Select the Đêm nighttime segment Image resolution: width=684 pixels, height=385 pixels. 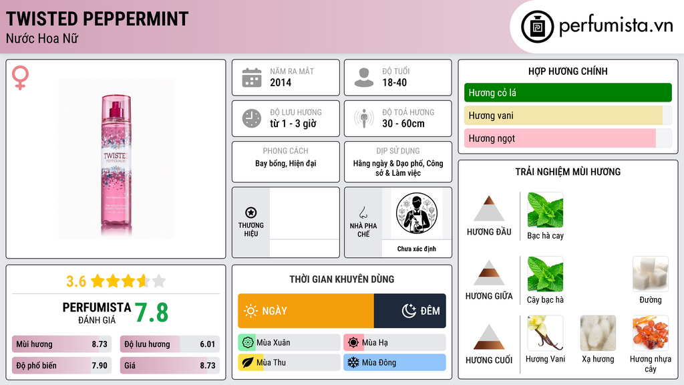tap(409, 311)
